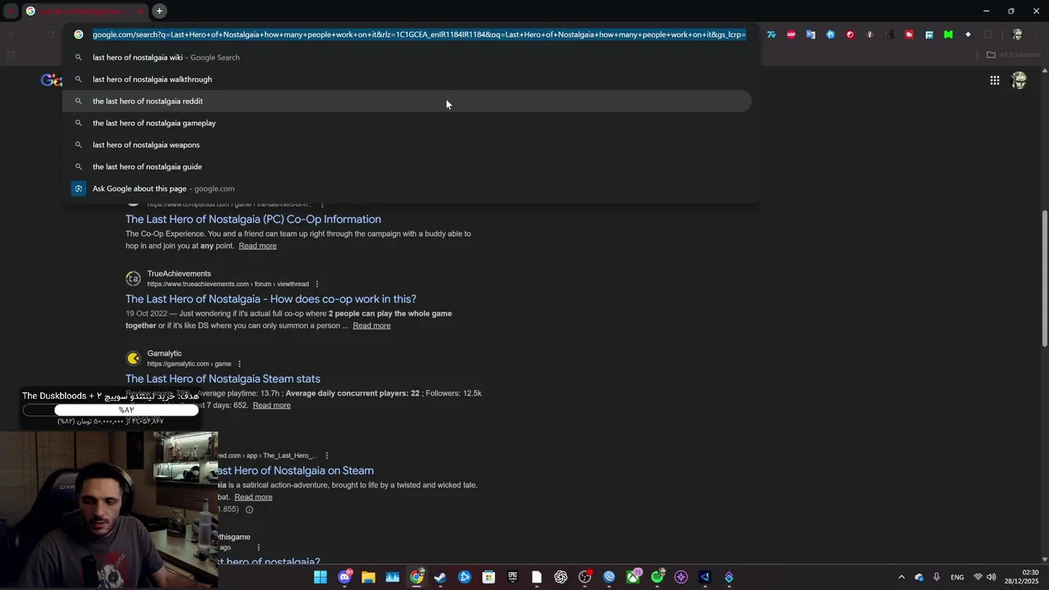Click the Gamalytic site favicon
Image resolution: width=1049 pixels, height=590 pixels.
tap(134, 358)
